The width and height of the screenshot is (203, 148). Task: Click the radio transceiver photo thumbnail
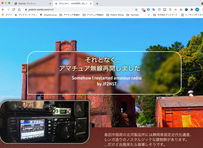pyautogui.click(x=44, y=122)
